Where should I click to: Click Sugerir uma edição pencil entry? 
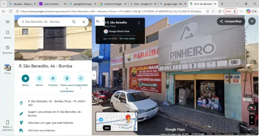click(x=53, y=114)
